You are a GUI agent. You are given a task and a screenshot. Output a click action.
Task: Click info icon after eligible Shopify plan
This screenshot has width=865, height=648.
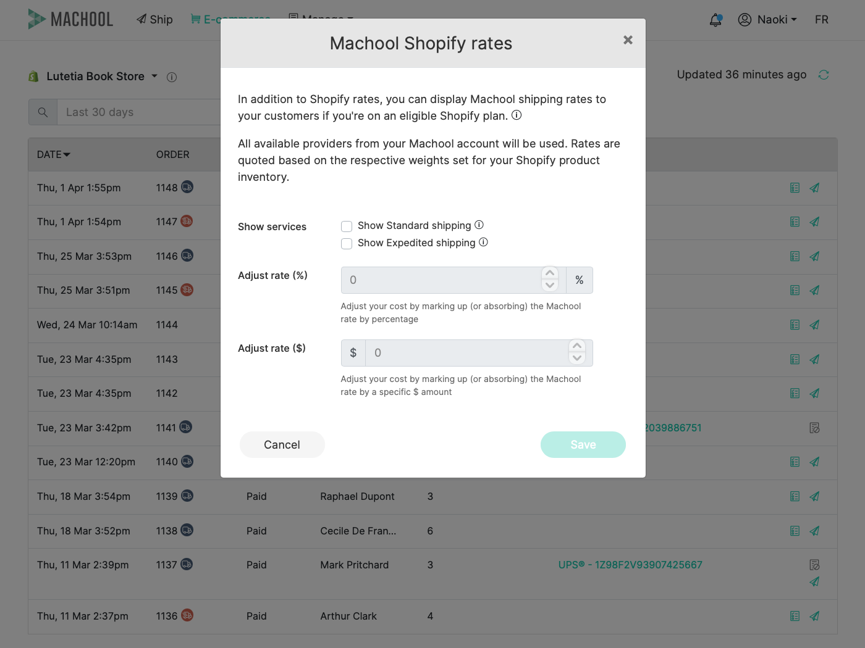pos(517,115)
